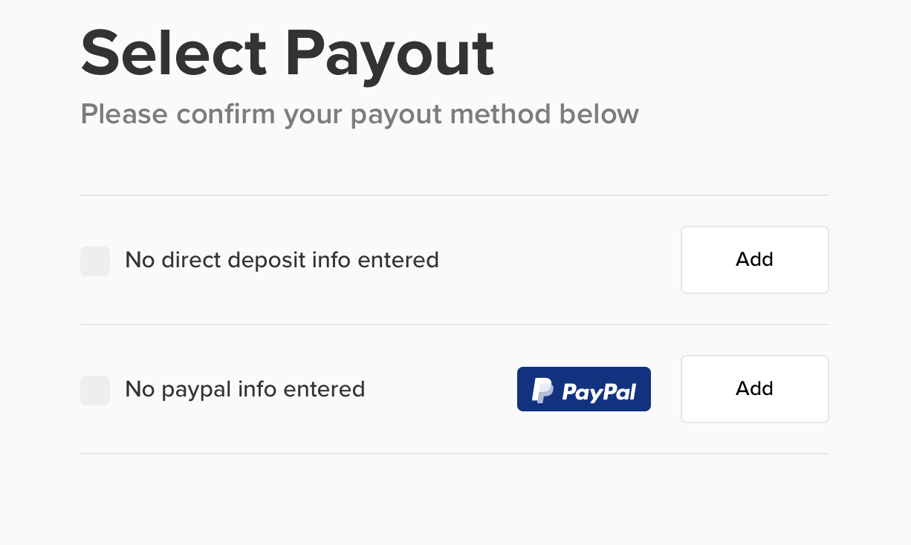The height and width of the screenshot is (545, 911).
Task: Select the grey box beside 'No paypal info entered'
Action: (x=95, y=391)
